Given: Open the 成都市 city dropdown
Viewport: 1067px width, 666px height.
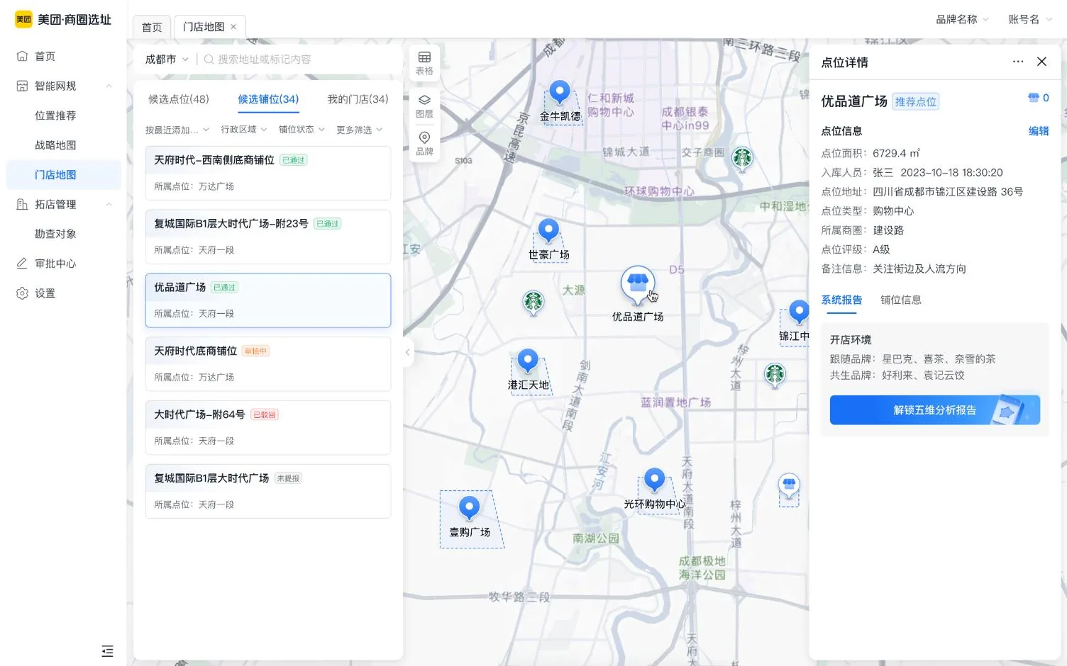Looking at the screenshot, I should pyautogui.click(x=167, y=60).
